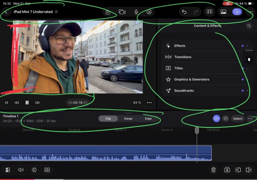Open the import media icon
The image size is (257, 180).
[x=108, y=12]
